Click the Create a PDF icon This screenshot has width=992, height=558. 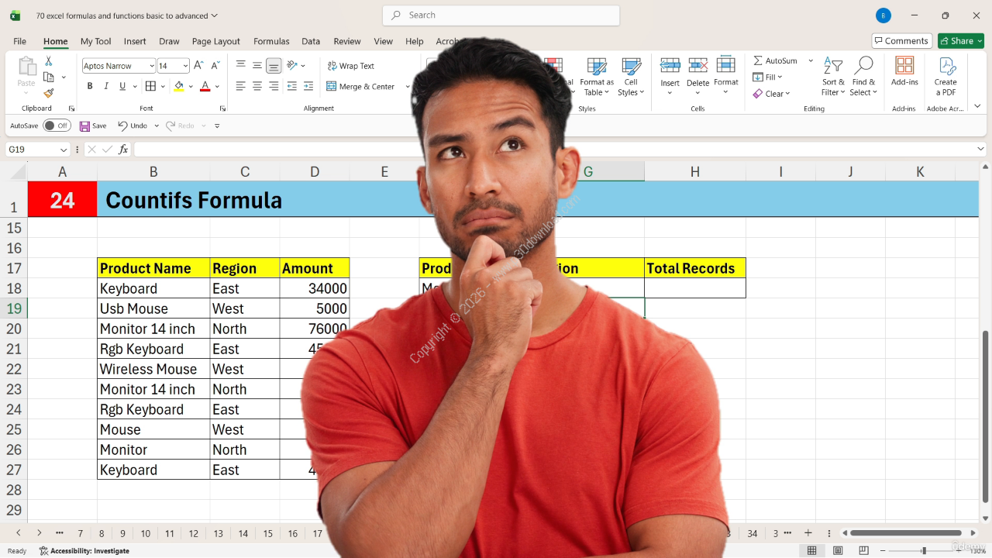pos(945,76)
